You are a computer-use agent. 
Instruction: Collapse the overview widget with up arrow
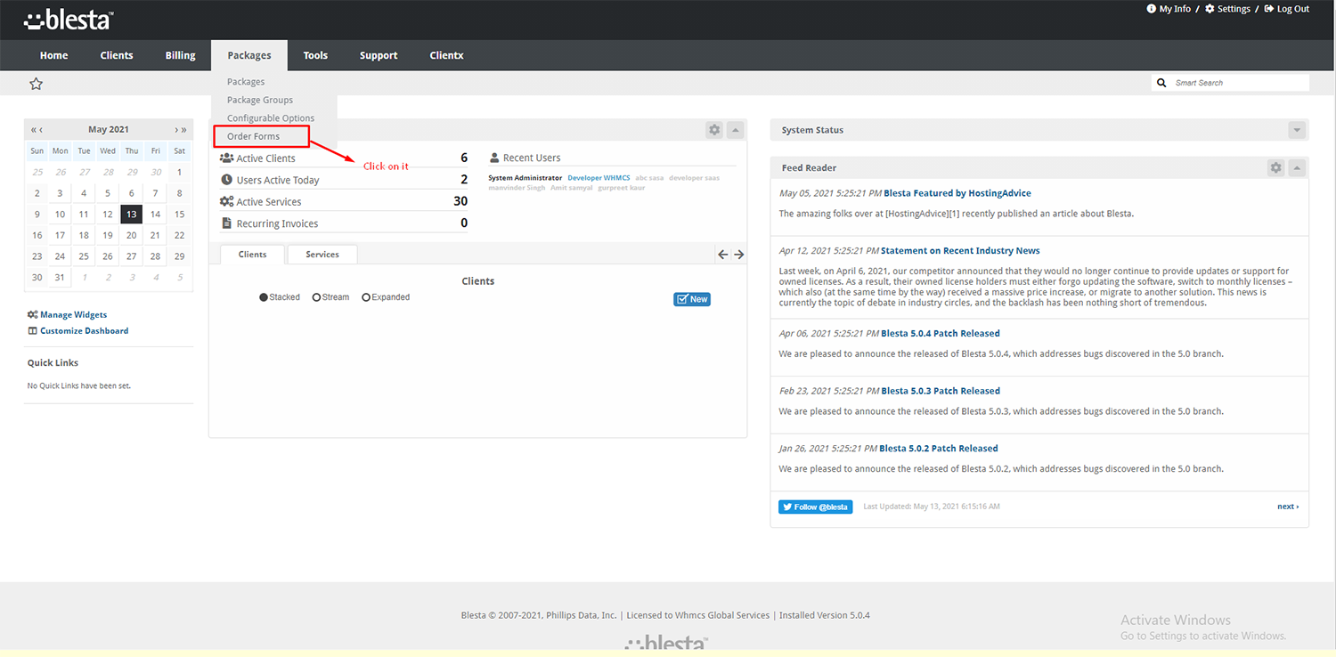(735, 130)
